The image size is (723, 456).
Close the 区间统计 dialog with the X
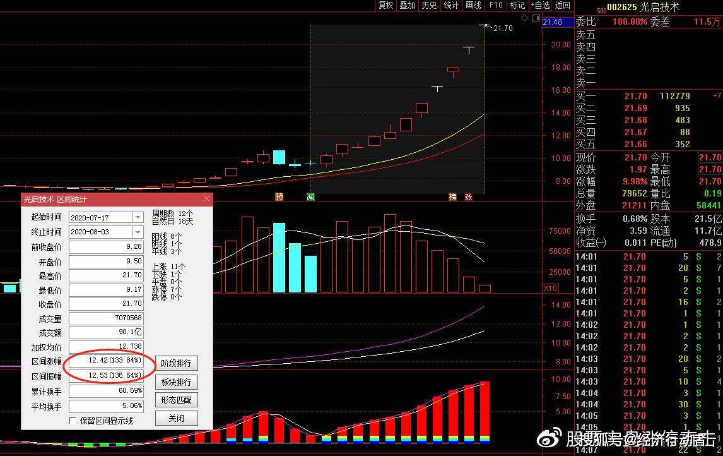pos(207,199)
